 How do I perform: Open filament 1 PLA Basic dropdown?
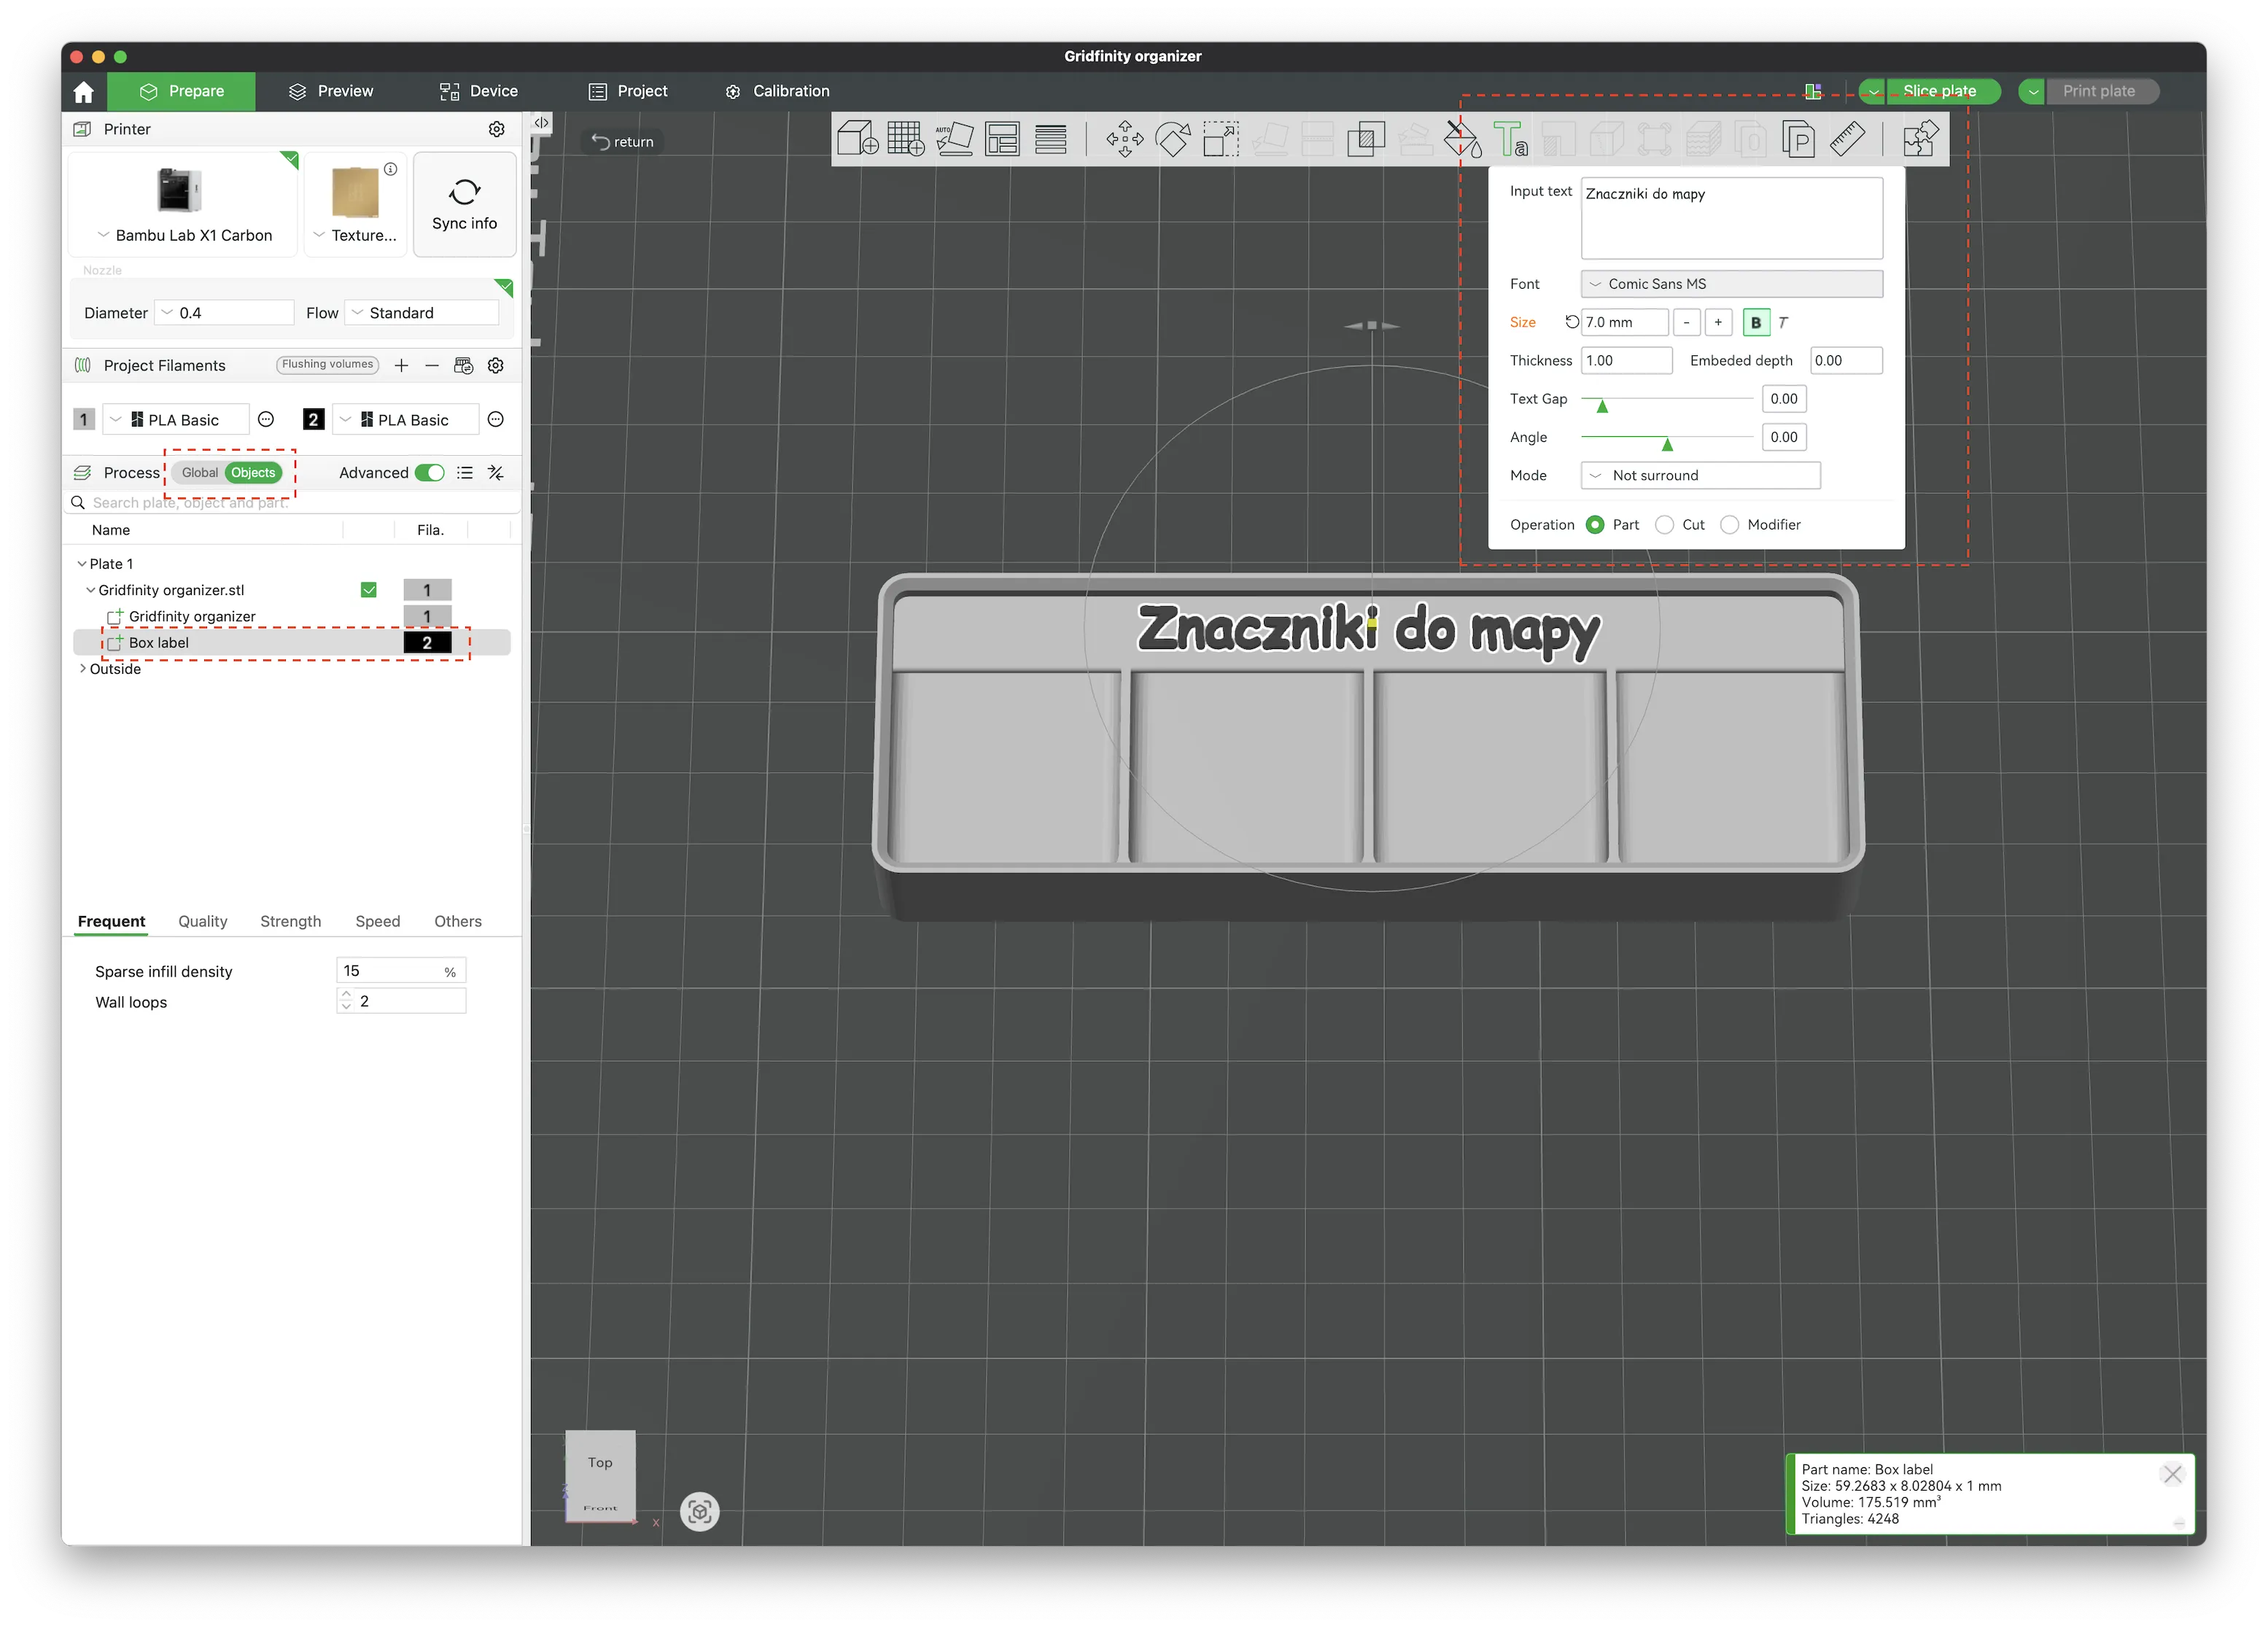[175, 420]
